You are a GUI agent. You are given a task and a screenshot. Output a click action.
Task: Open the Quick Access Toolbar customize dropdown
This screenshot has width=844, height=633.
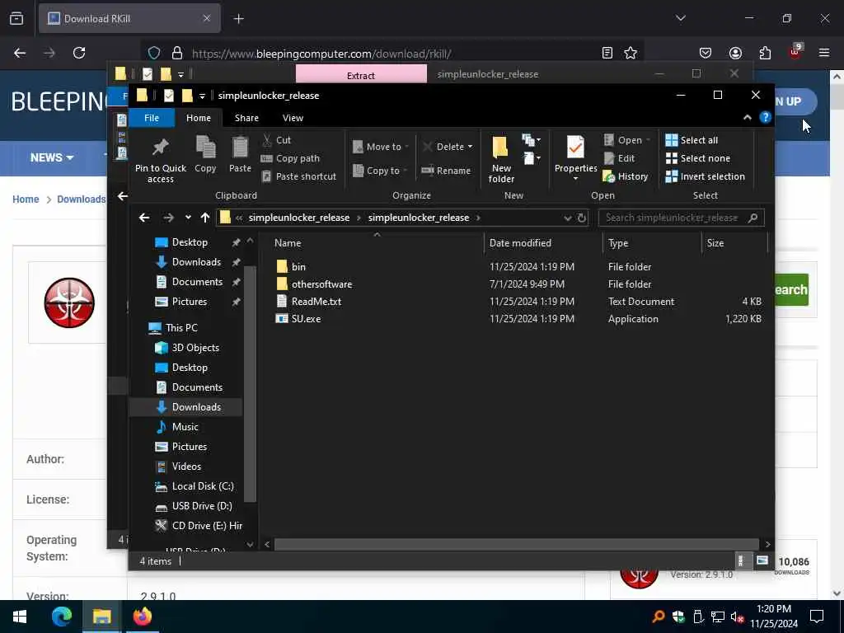(x=202, y=96)
